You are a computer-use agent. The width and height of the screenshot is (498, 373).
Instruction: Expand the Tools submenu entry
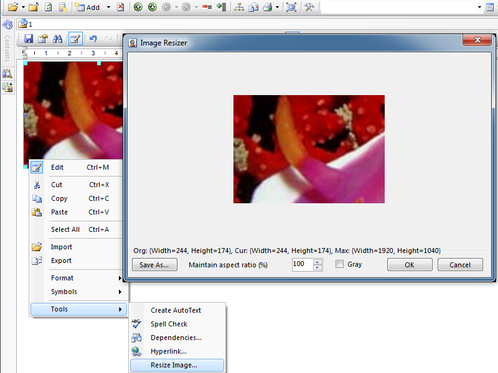78,309
